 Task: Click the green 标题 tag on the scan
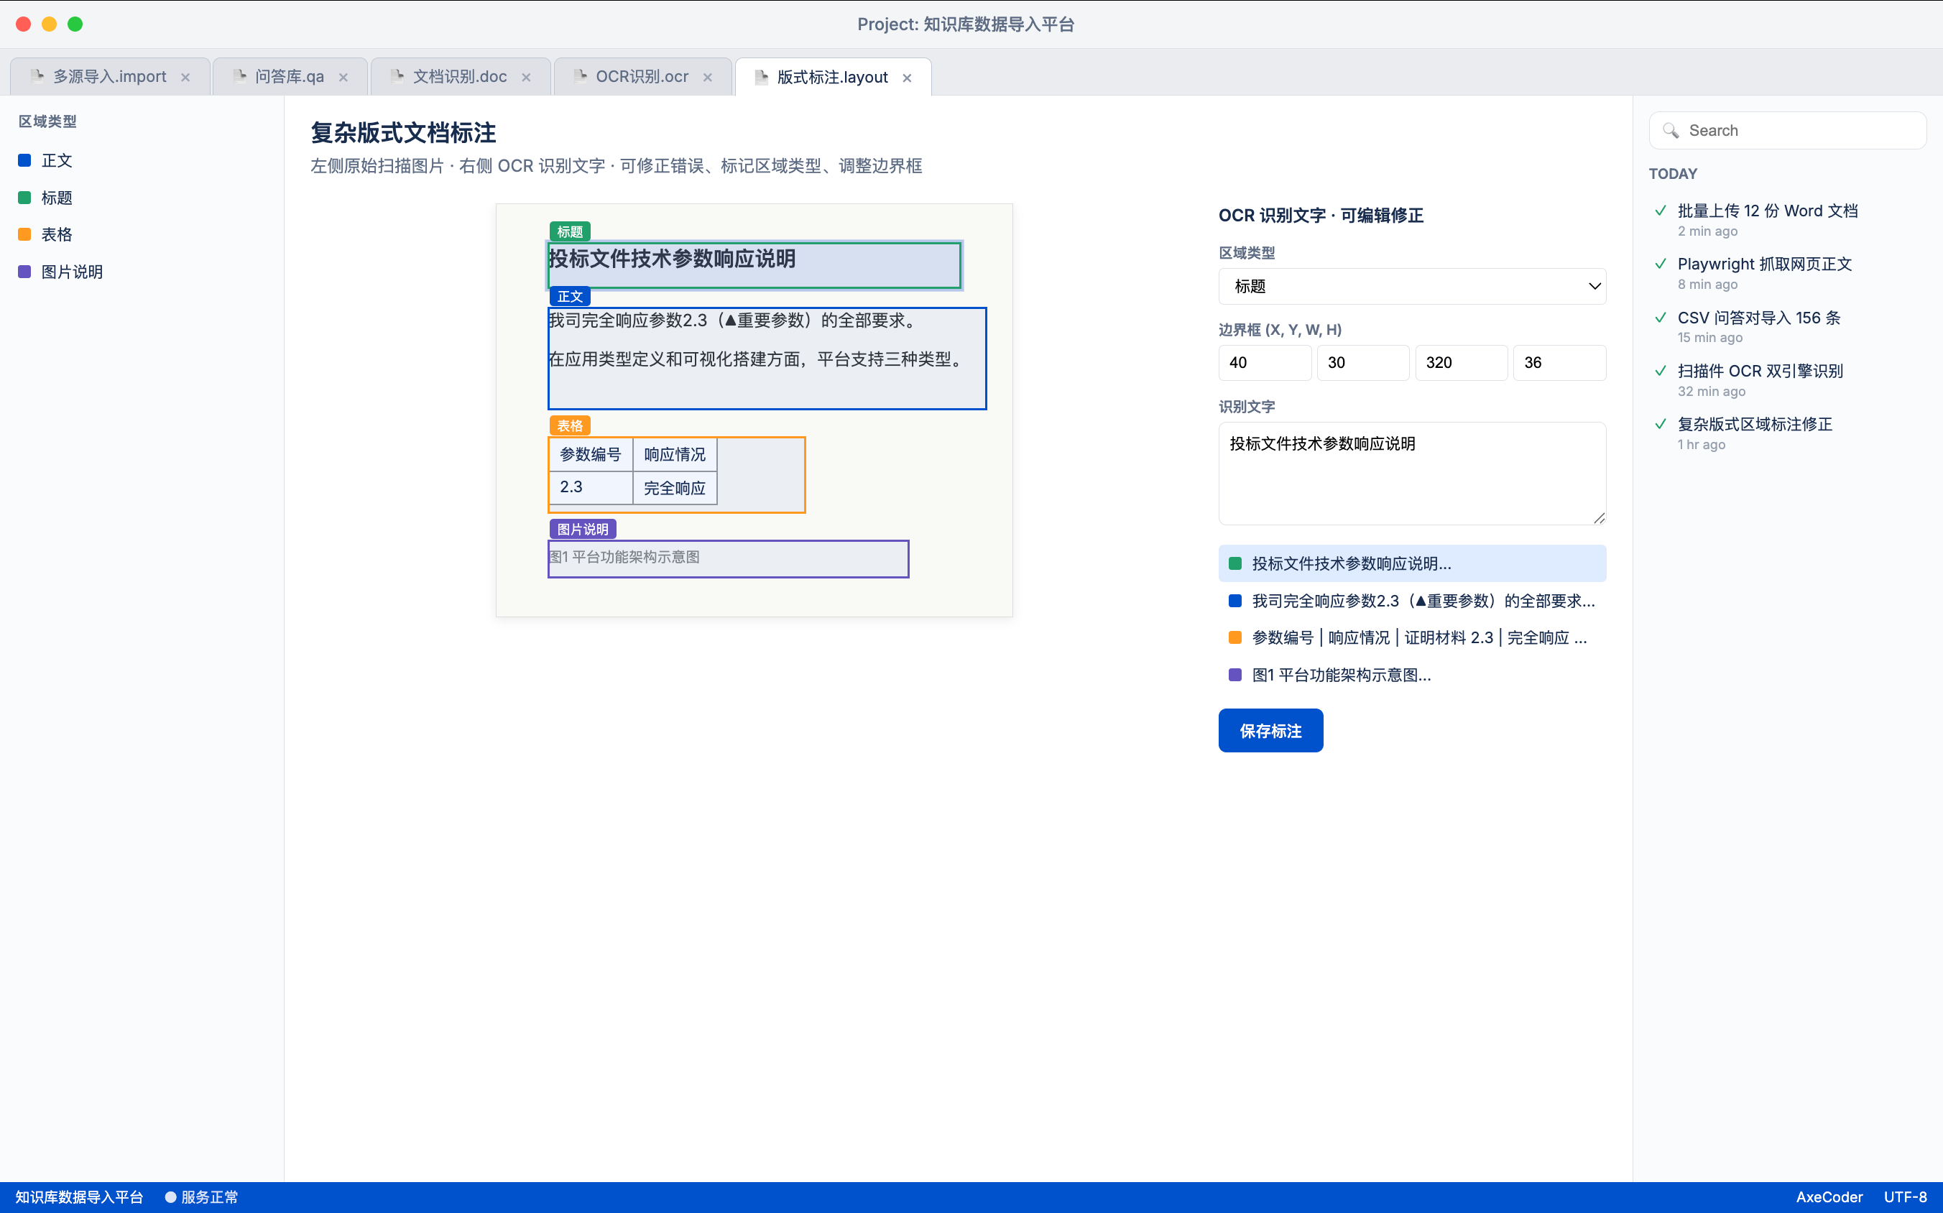coord(571,232)
